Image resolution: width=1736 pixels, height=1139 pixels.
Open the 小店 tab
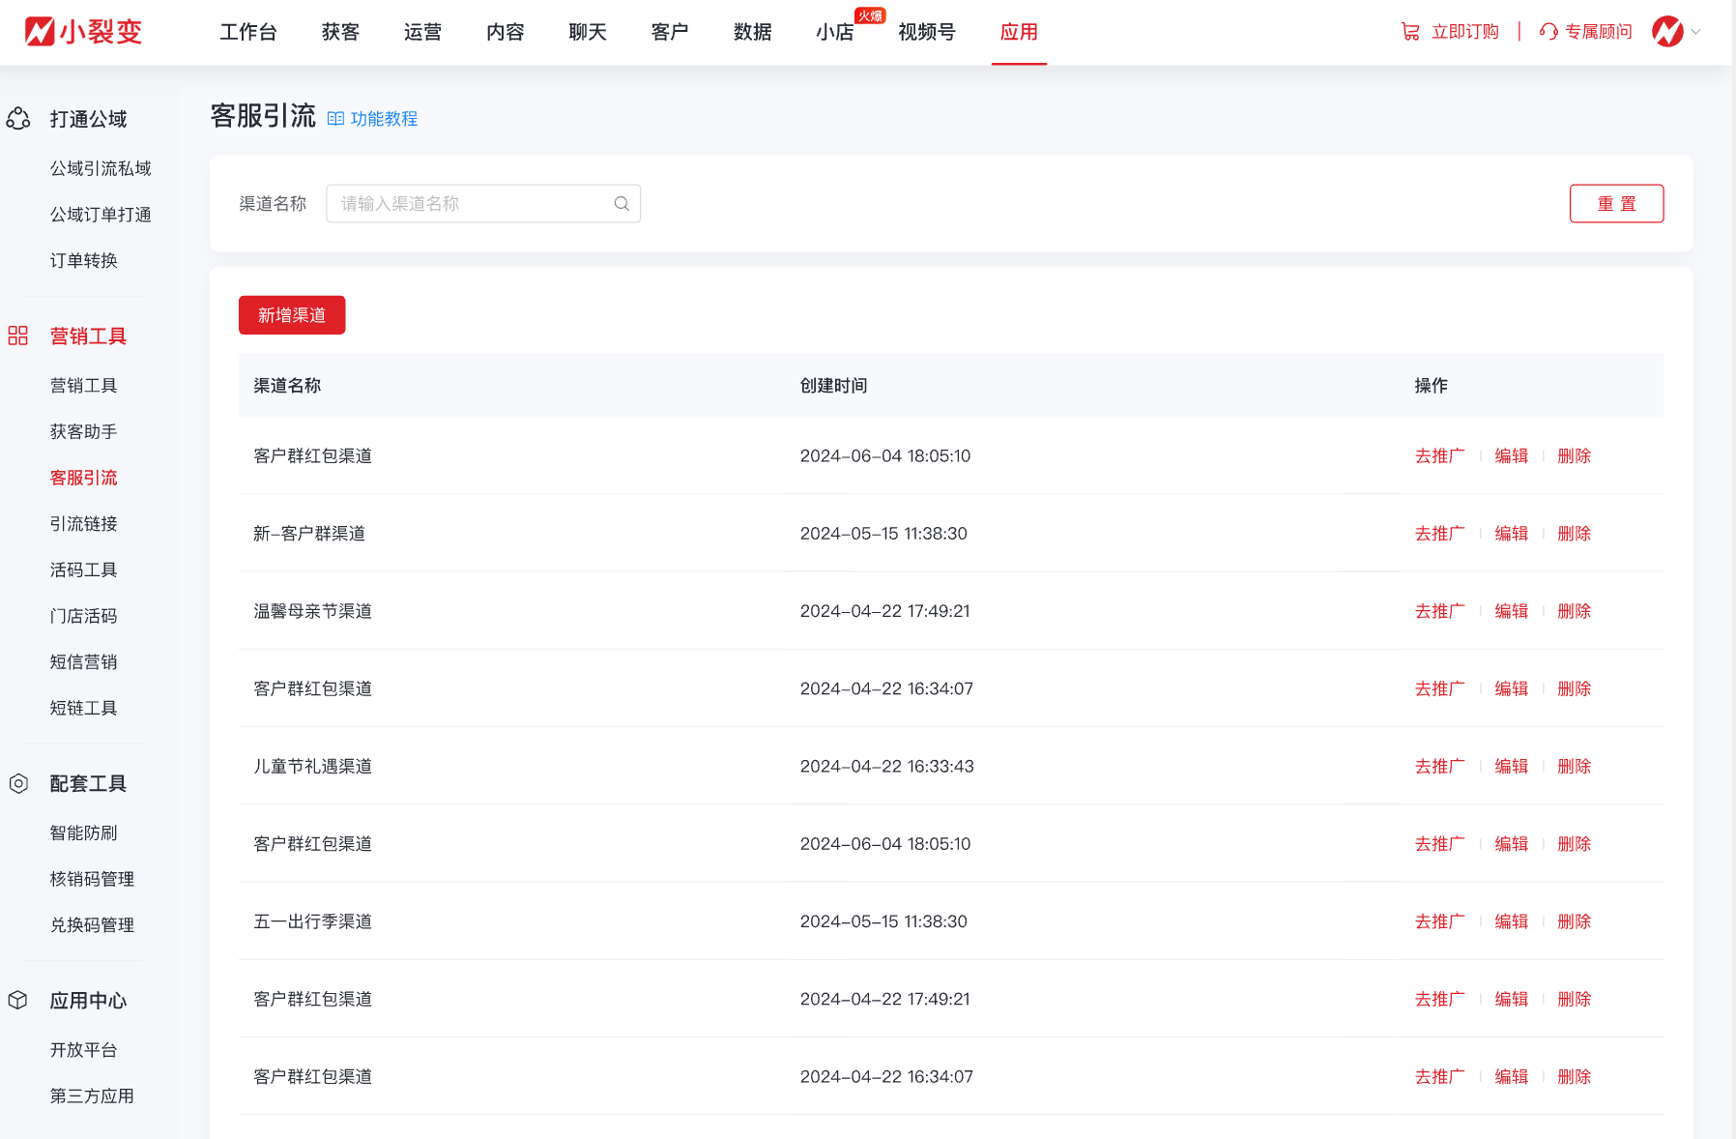(835, 32)
